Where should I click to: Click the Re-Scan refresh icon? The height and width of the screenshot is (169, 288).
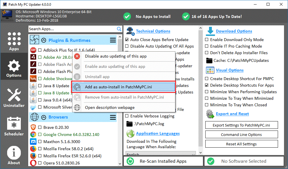[x=130, y=161]
